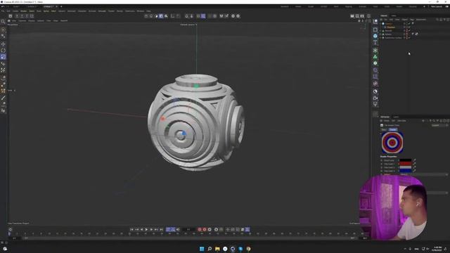
Task: Open the search magnifier at top-left
Action: (3, 21)
